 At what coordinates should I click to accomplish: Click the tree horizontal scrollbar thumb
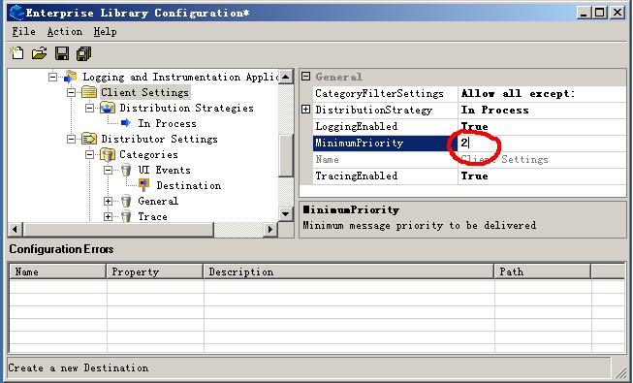click(x=118, y=229)
